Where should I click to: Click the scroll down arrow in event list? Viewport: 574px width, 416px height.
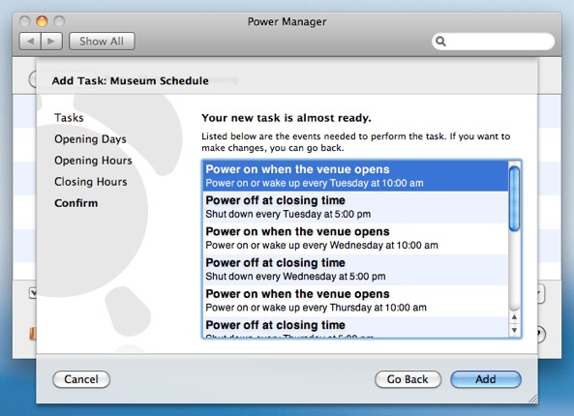click(x=514, y=330)
